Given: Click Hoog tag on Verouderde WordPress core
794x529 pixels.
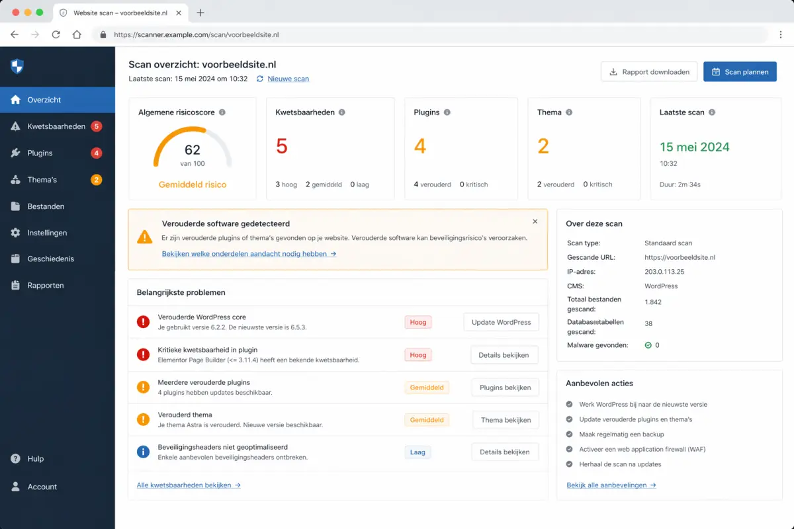Looking at the screenshot, I should point(418,322).
